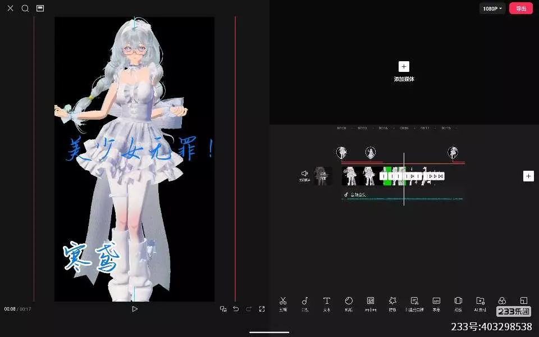Open the scissors edit tool
Screen dimensions: 539x337
pos(283,304)
